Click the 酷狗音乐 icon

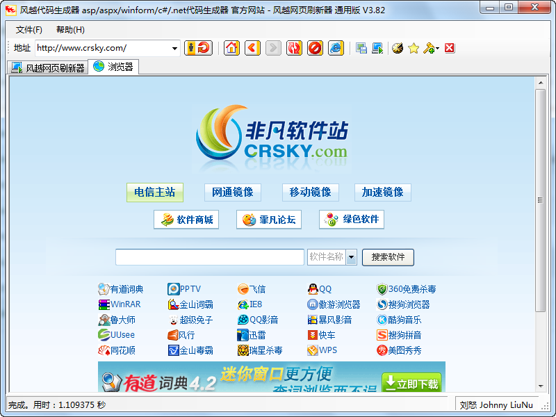click(x=382, y=320)
